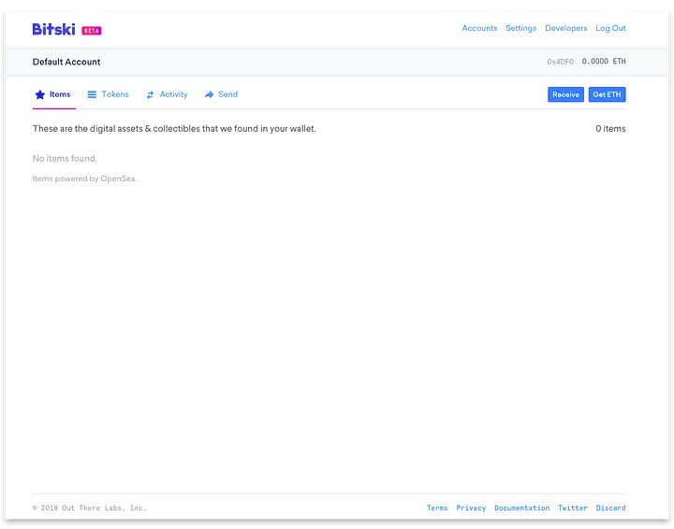Open Settings in top navigation
Image resolution: width=674 pixels, height=529 pixels.
(521, 28)
